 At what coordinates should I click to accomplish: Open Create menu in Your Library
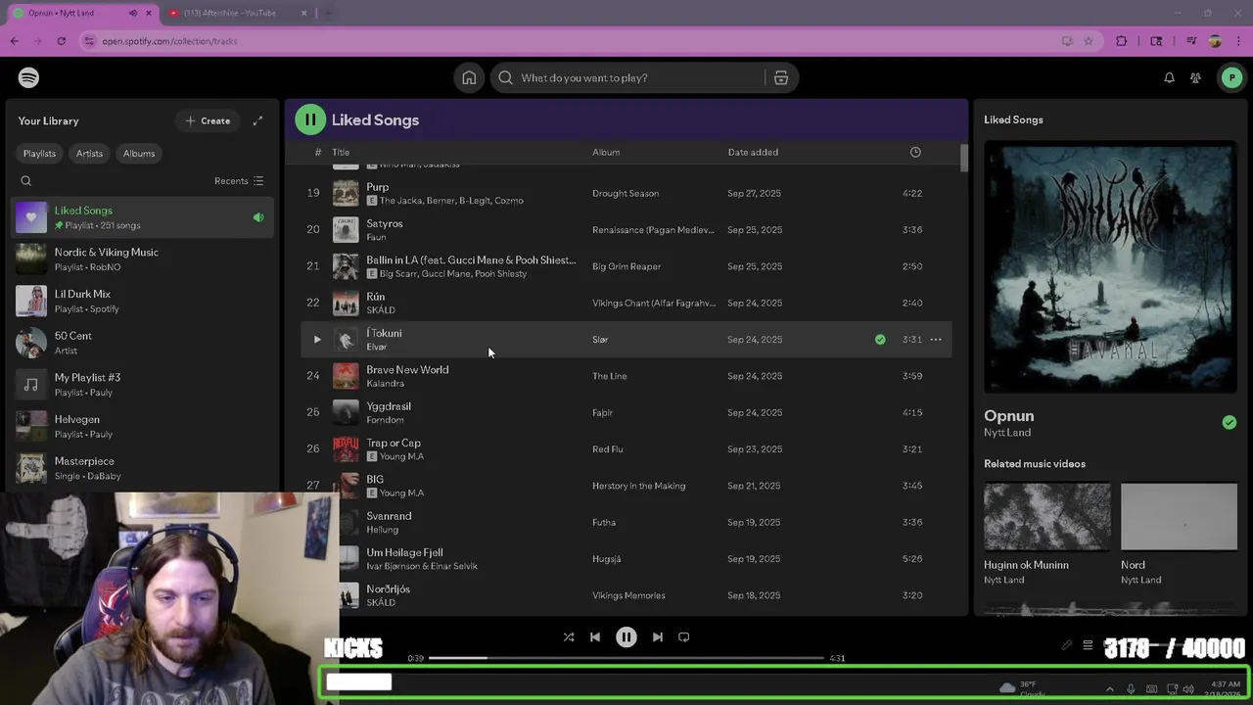pyautogui.click(x=208, y=120)
